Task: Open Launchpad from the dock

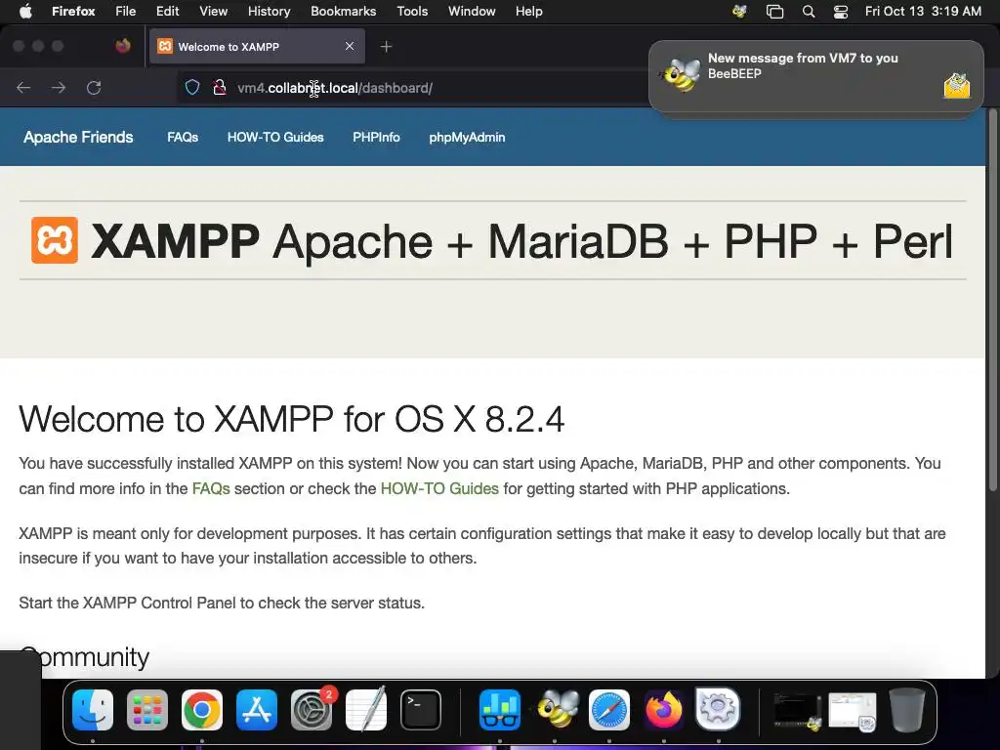Action: (x=147, y=709)
